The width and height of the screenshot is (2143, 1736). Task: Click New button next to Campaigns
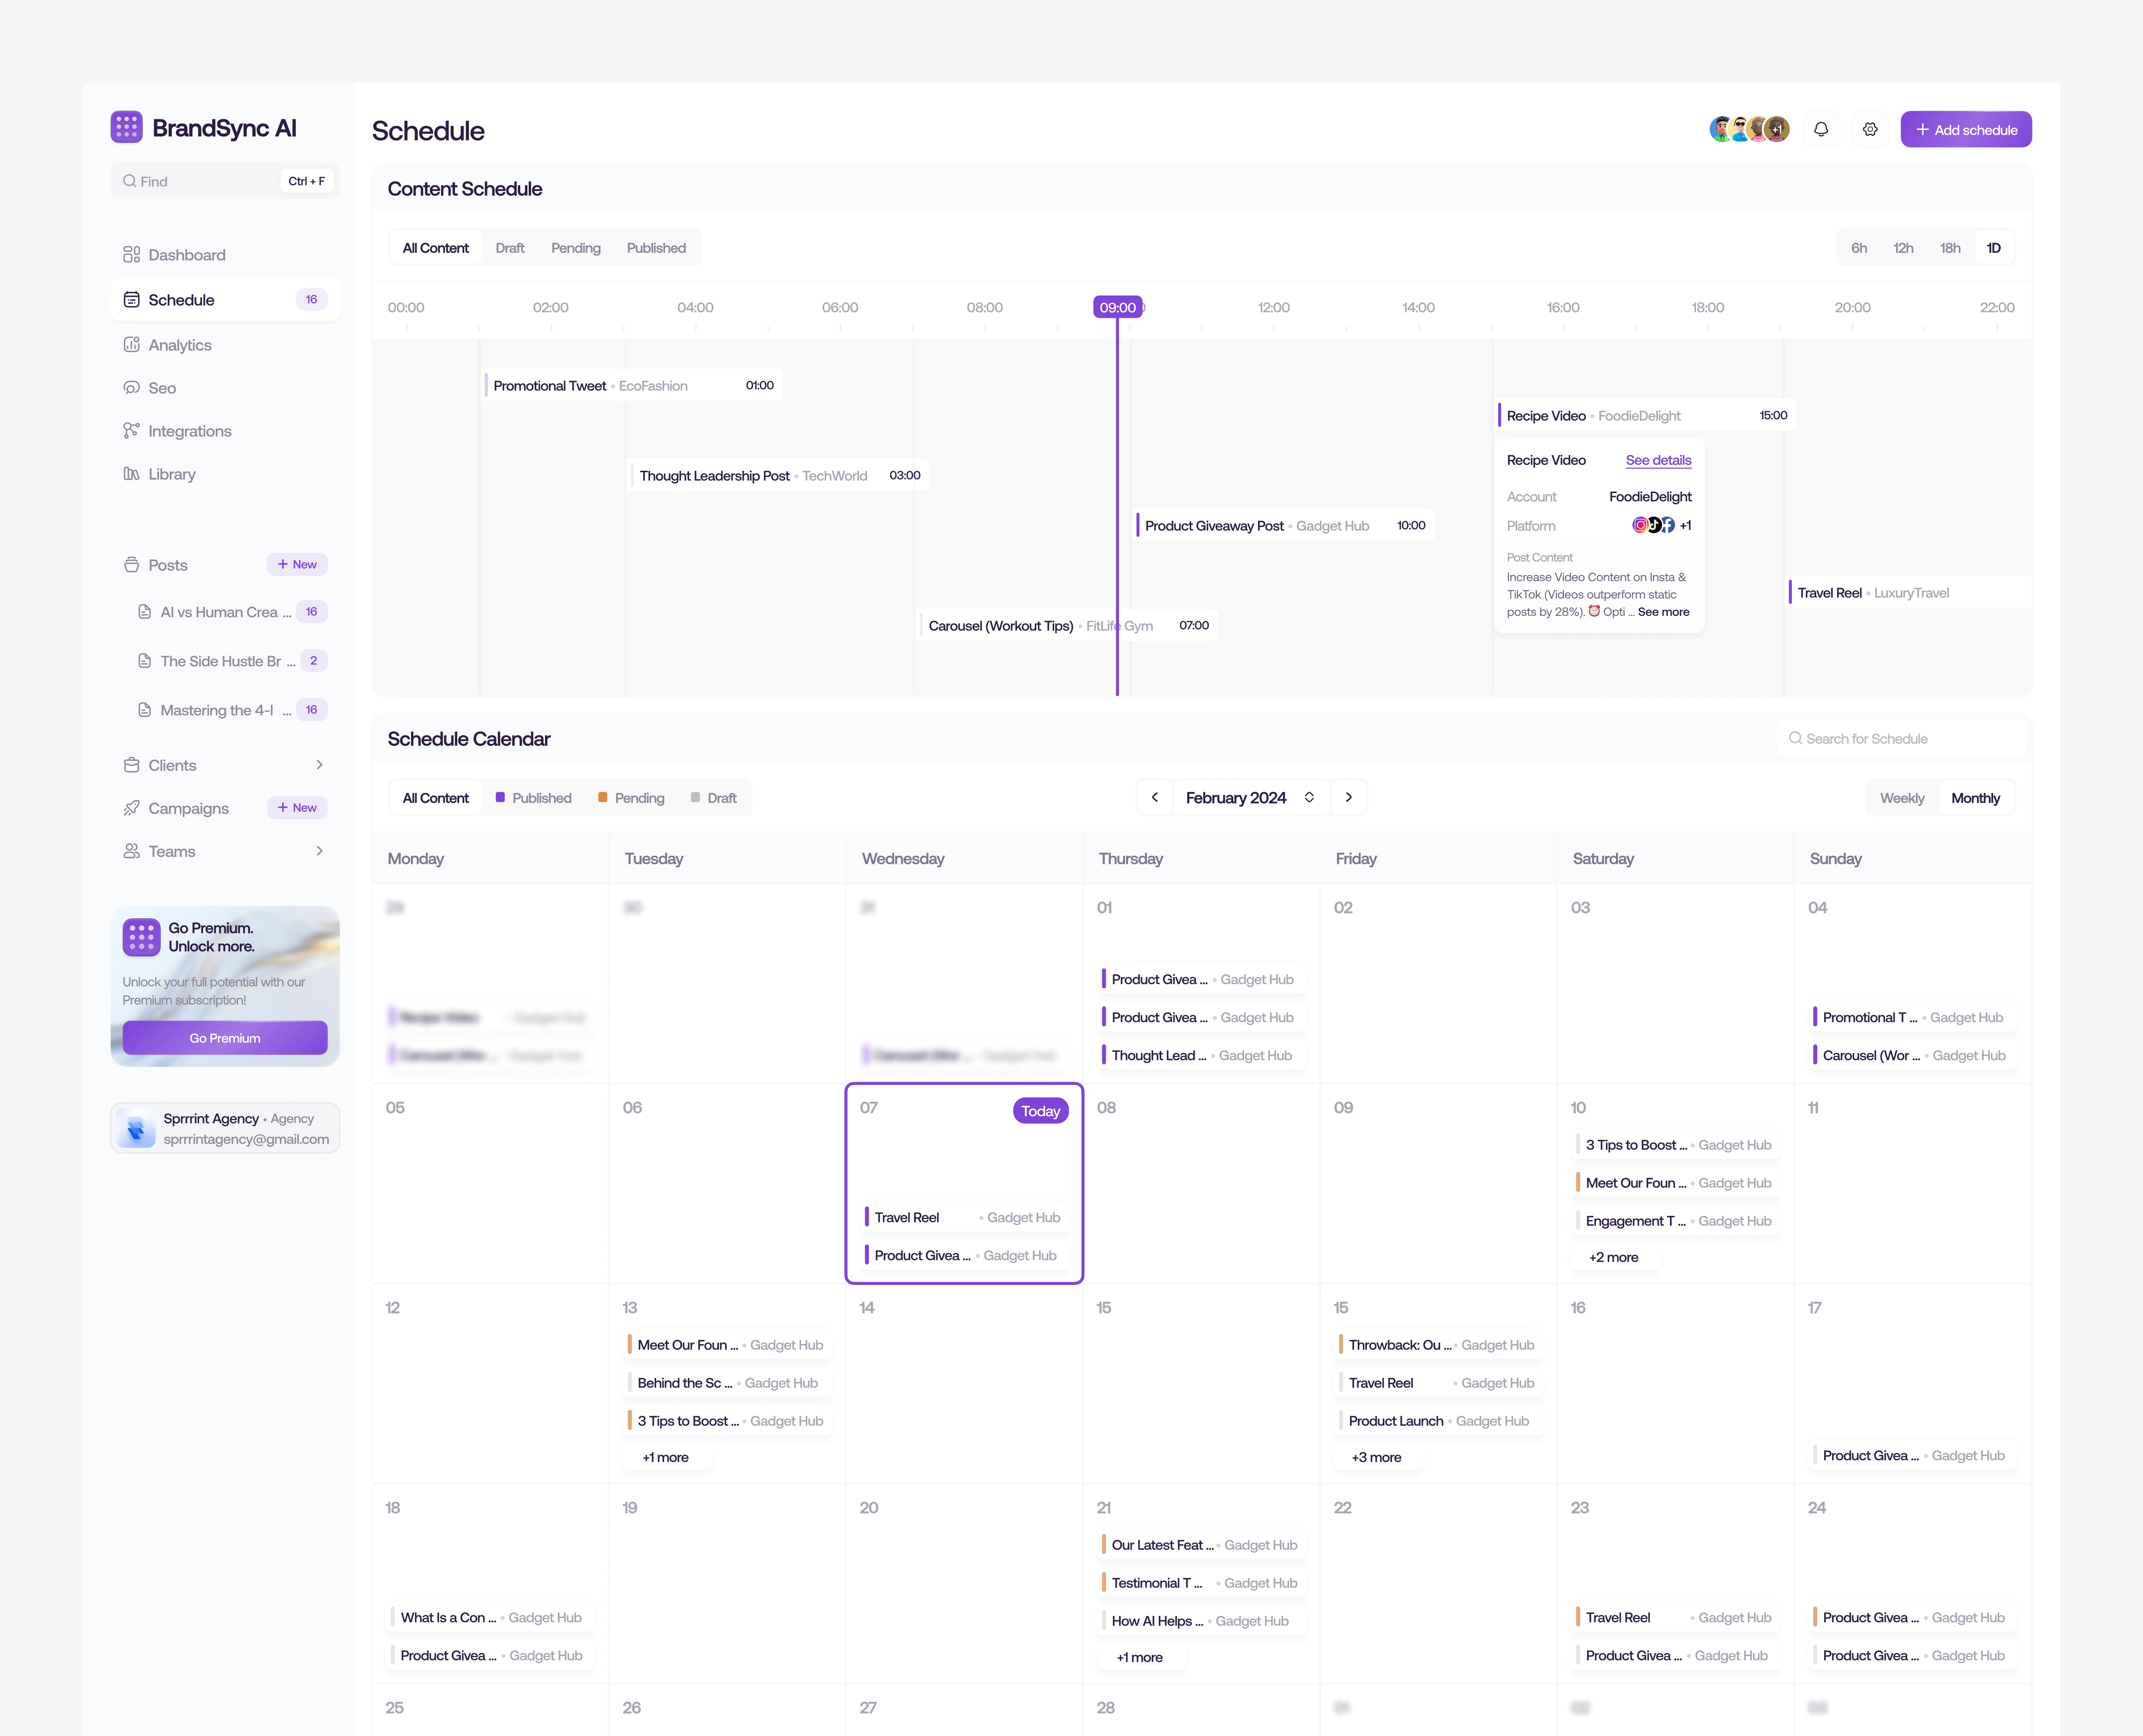click(x=297, y=808)
